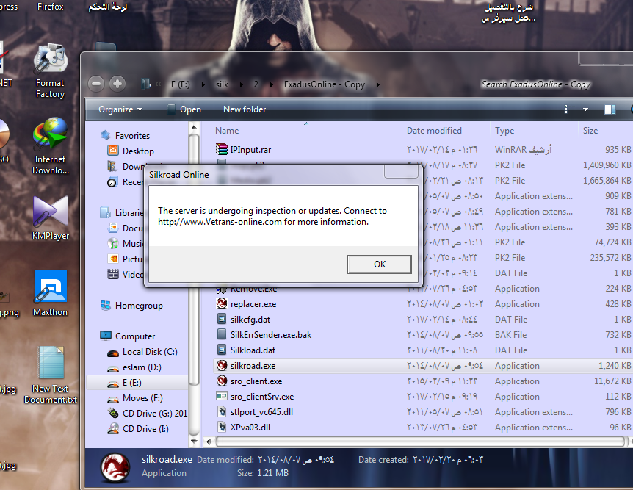Click the silk breadcrumb segment
This screenshot has height=490, width=633.
click(222, 84)
